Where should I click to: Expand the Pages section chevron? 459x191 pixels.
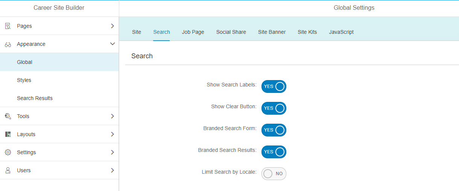[112, 26]
